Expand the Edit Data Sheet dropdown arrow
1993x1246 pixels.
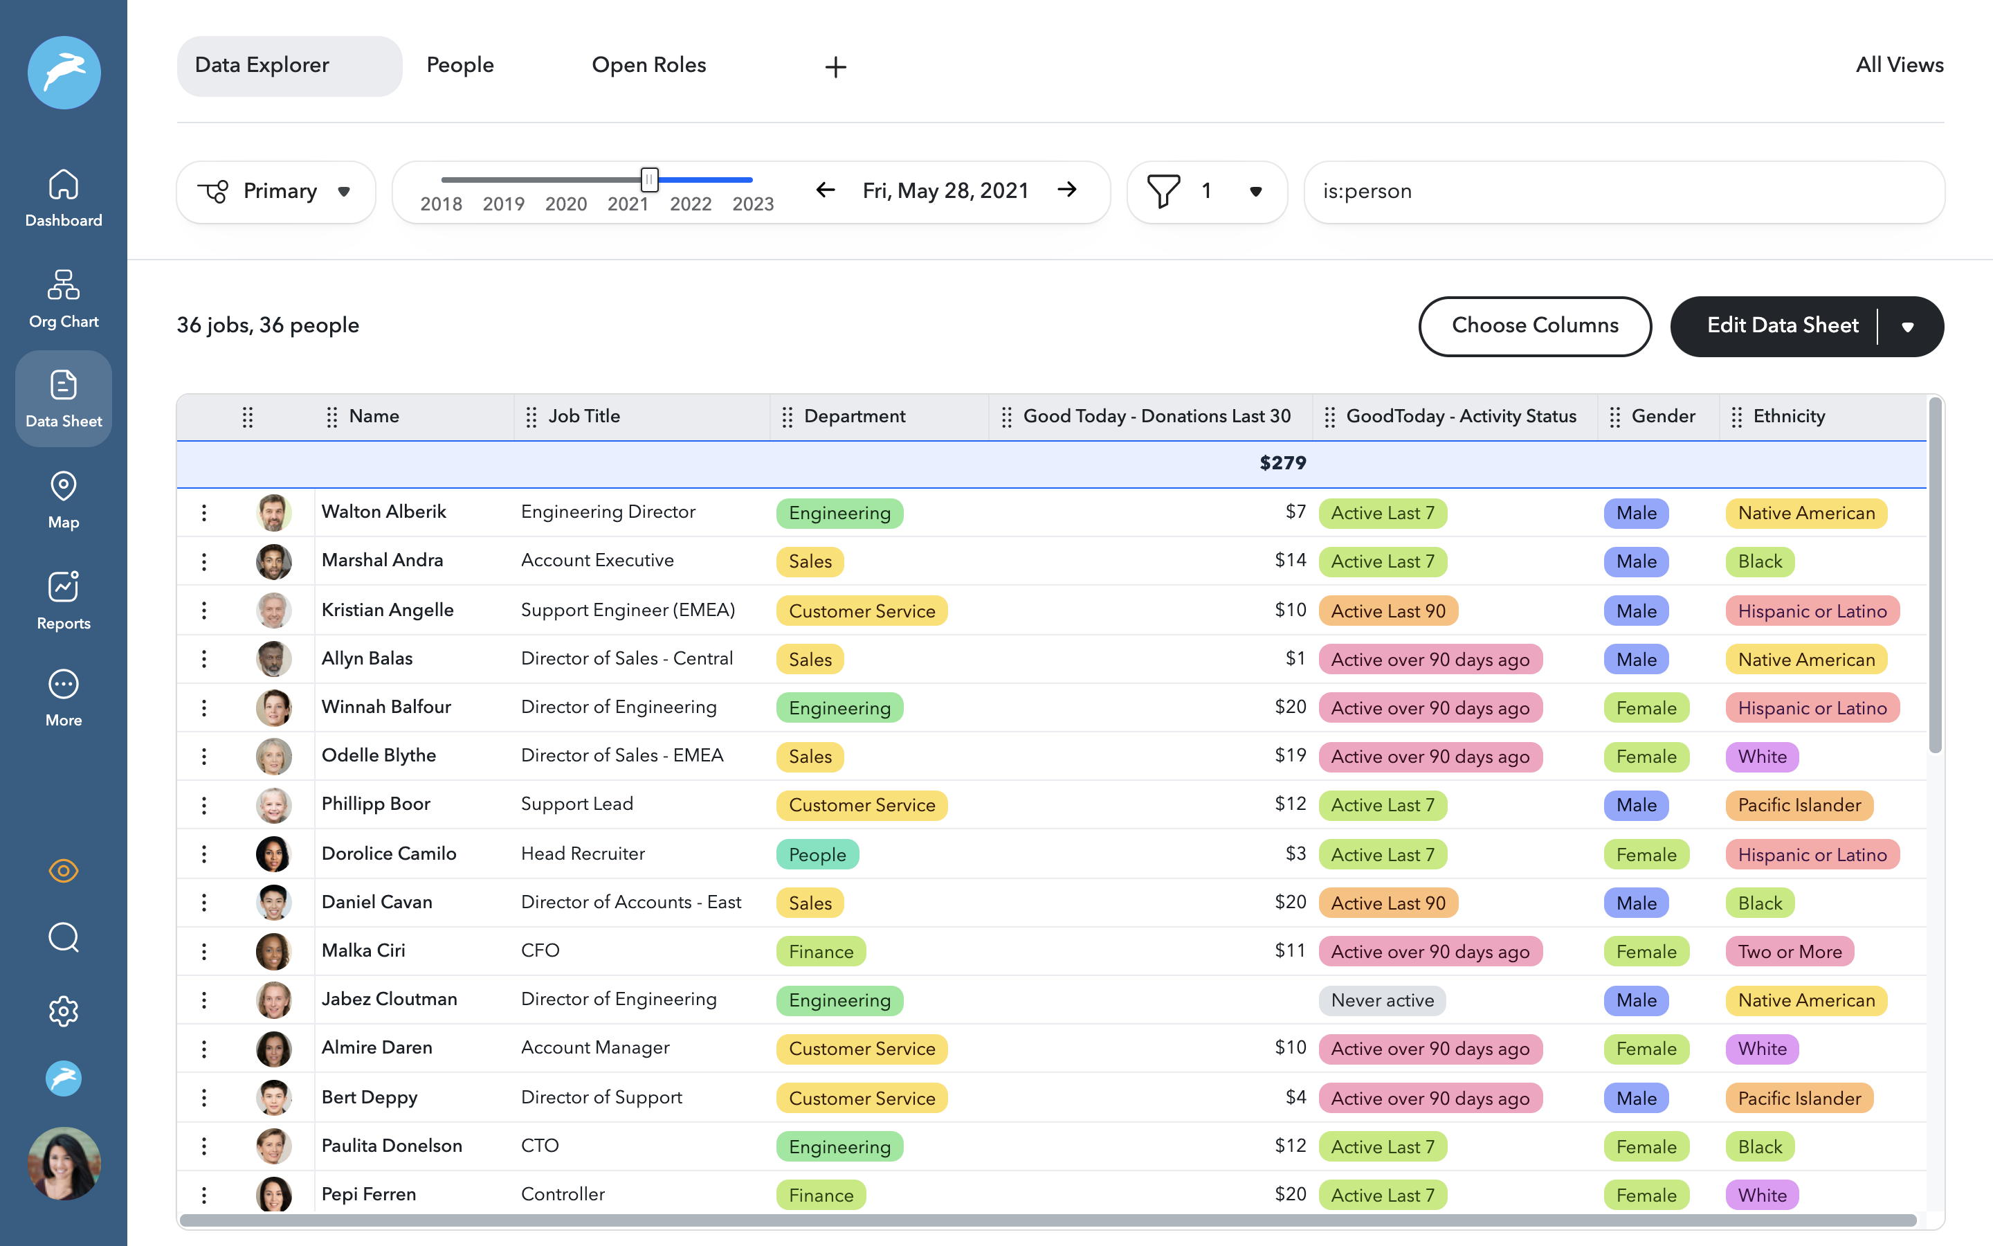pyautogui.click(x=1907, y=326)
